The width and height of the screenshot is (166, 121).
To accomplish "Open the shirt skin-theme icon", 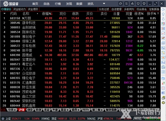I will tap(144, 4).
